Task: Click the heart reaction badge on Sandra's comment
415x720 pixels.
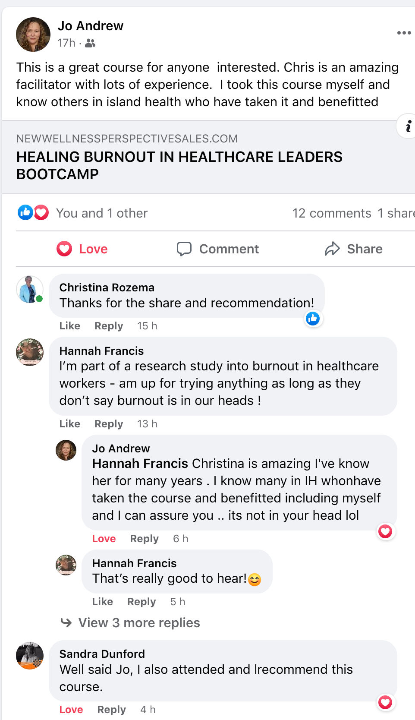Action: 385,702
